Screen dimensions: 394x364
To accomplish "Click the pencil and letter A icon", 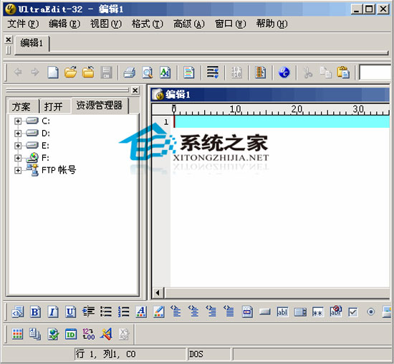I will tap(106, 335).
